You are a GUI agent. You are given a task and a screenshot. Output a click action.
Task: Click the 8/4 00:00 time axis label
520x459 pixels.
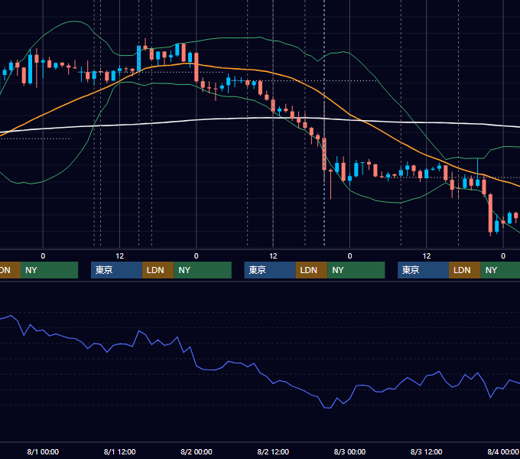click(x=503, y=451)
